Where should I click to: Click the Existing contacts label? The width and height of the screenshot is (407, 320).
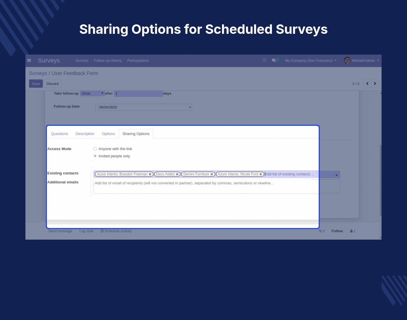point(63,173)
